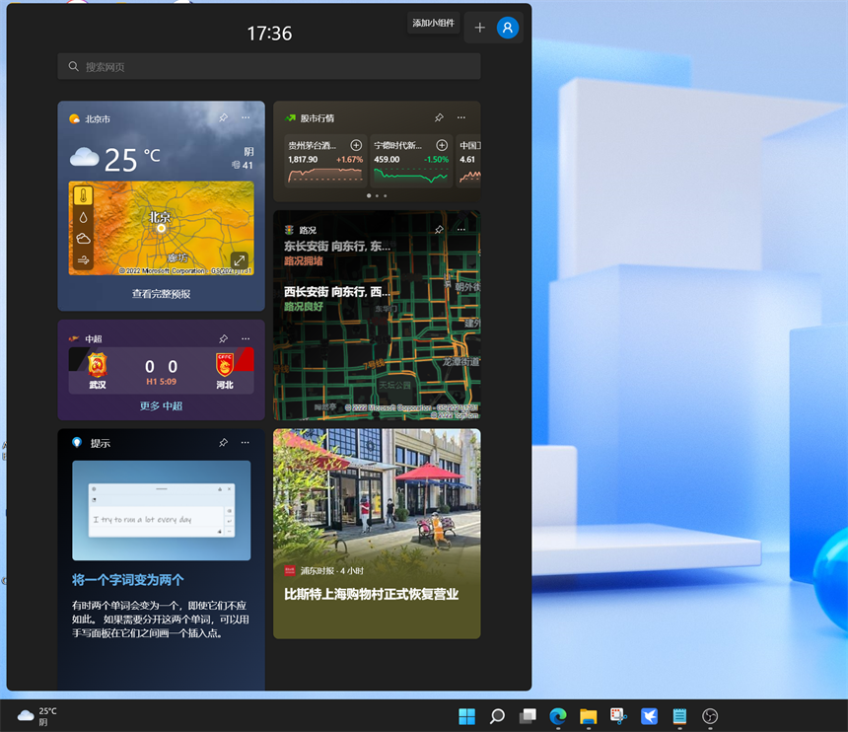
Task: Add 宁德时代 stock to watchlist
Action: [x=442, y=145]
